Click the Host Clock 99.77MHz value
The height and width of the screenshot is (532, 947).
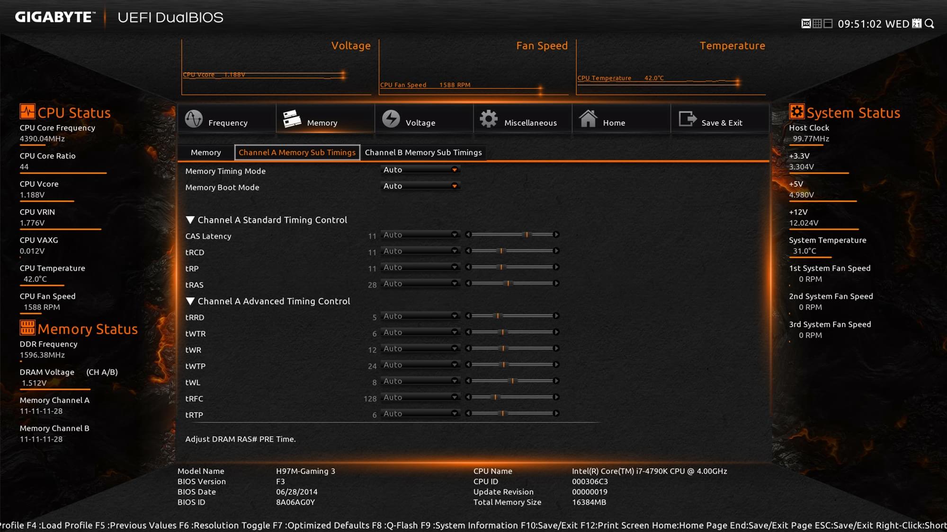[x=811, y=139]
